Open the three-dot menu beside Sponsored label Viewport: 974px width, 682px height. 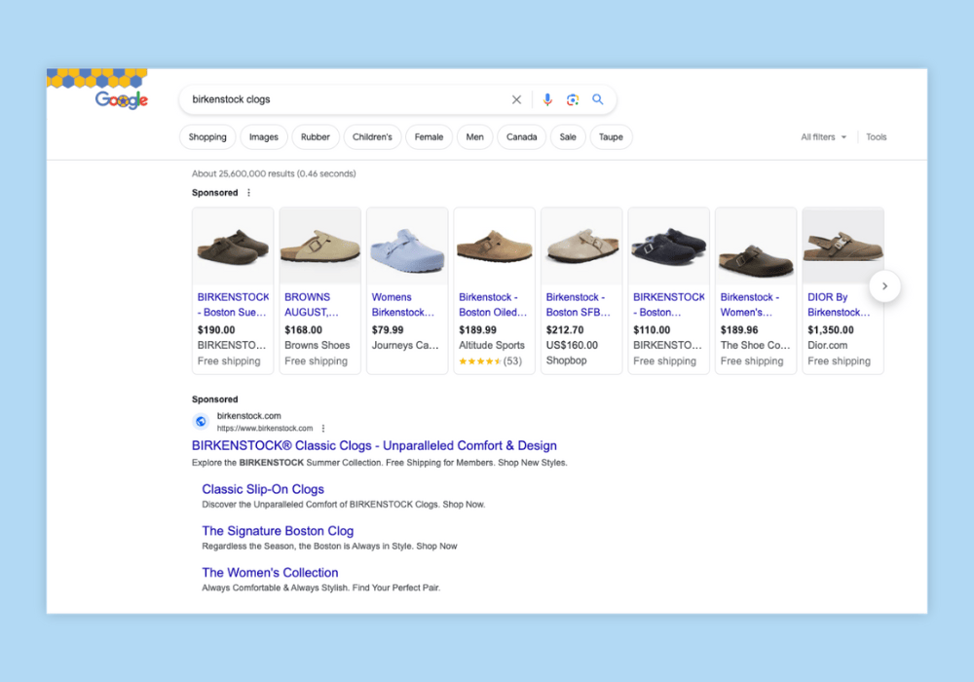246,192
